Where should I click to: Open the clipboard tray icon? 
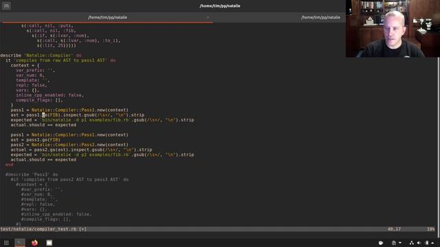(x=394, y=243)
